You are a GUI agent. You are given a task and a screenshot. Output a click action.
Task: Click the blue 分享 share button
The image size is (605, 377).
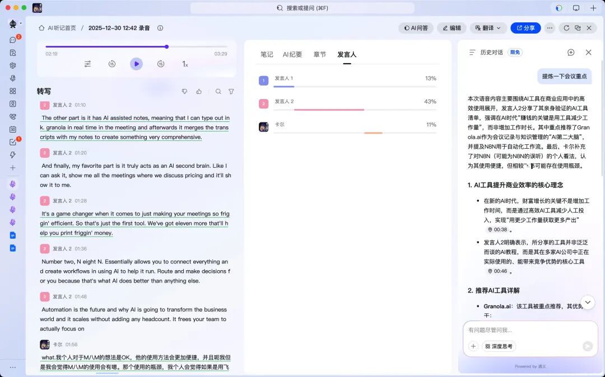[x=525, y=27]
